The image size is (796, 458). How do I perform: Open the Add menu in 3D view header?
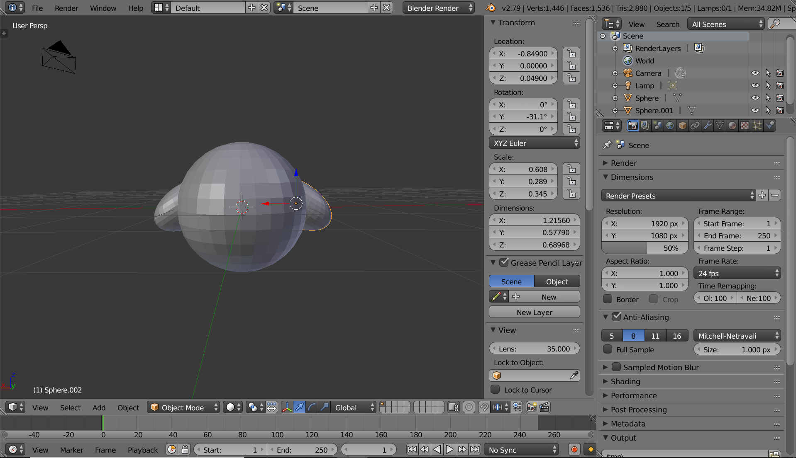pyautogui.click(x=99, y=407)
